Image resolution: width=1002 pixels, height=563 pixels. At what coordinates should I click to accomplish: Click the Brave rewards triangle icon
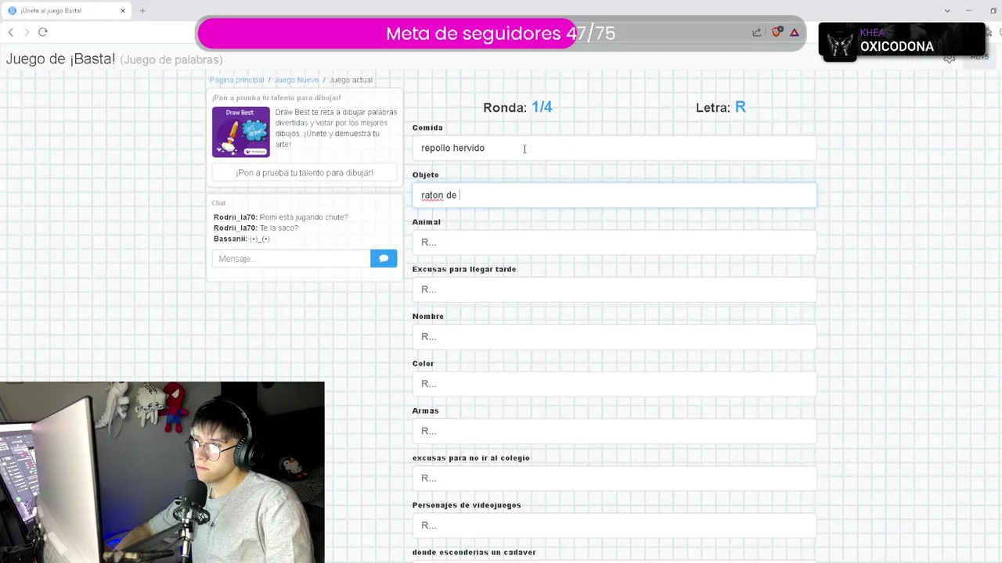795,33
